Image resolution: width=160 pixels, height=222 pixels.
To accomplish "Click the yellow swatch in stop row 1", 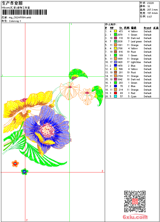I will (x=115, y=31).
